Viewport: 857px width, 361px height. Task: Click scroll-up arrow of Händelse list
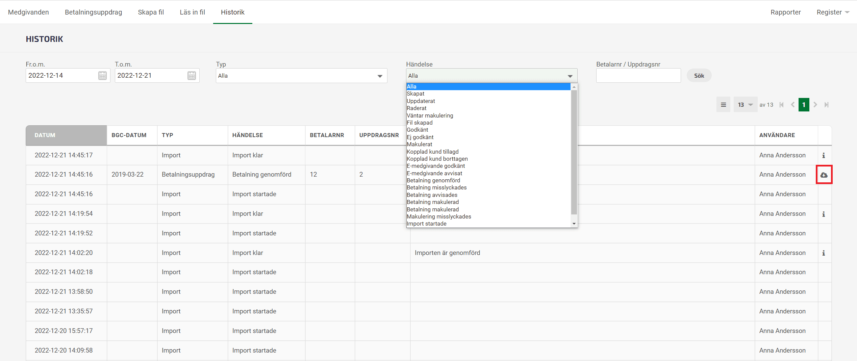click(x=574, y=87)
